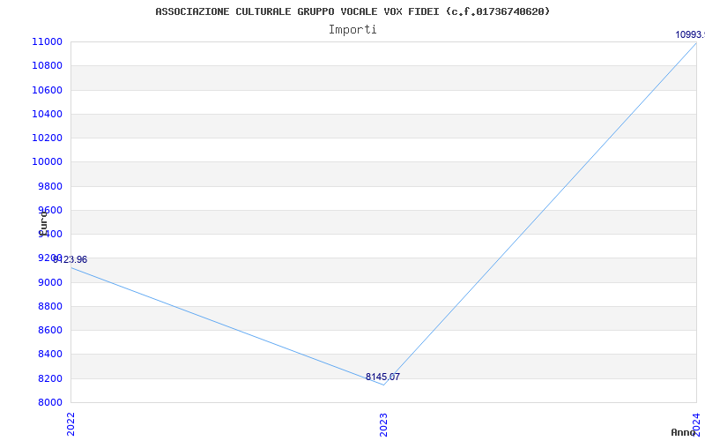The height and width of the screenshot is (441, 705).
Task: Click the 8200 y-axis label
Action: click(49, 378)
